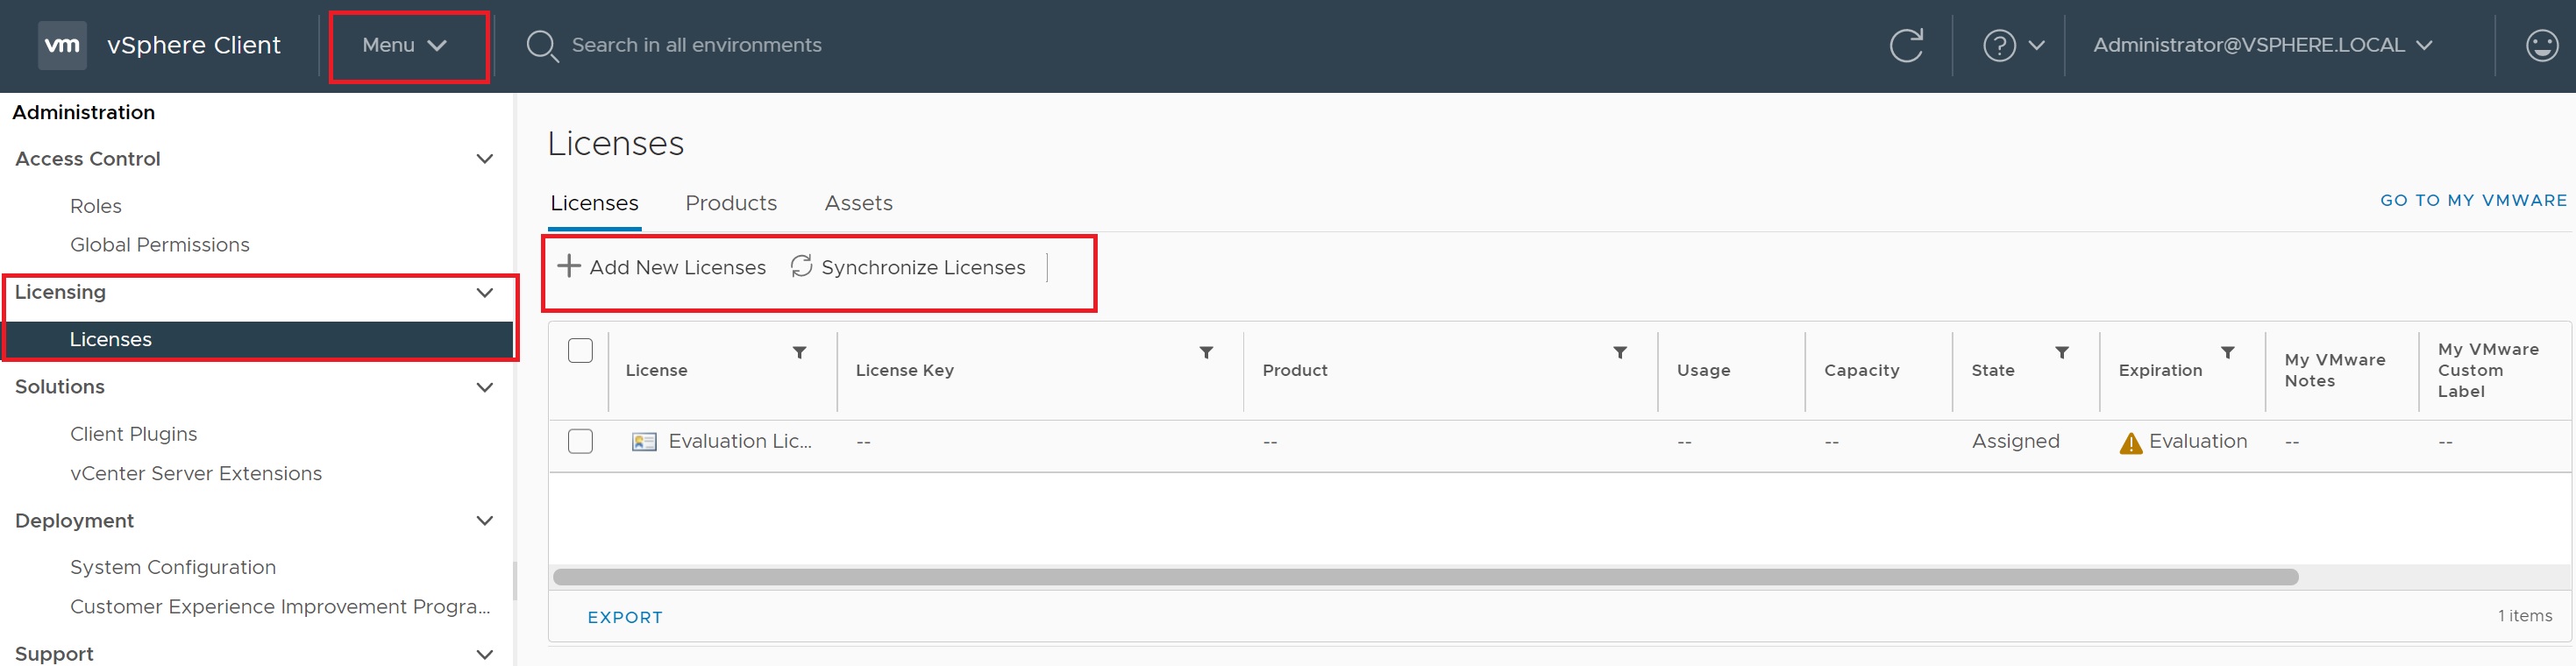2576x666 pixels.
Task: Filter the State column
Action: (x=2062, y=352)
